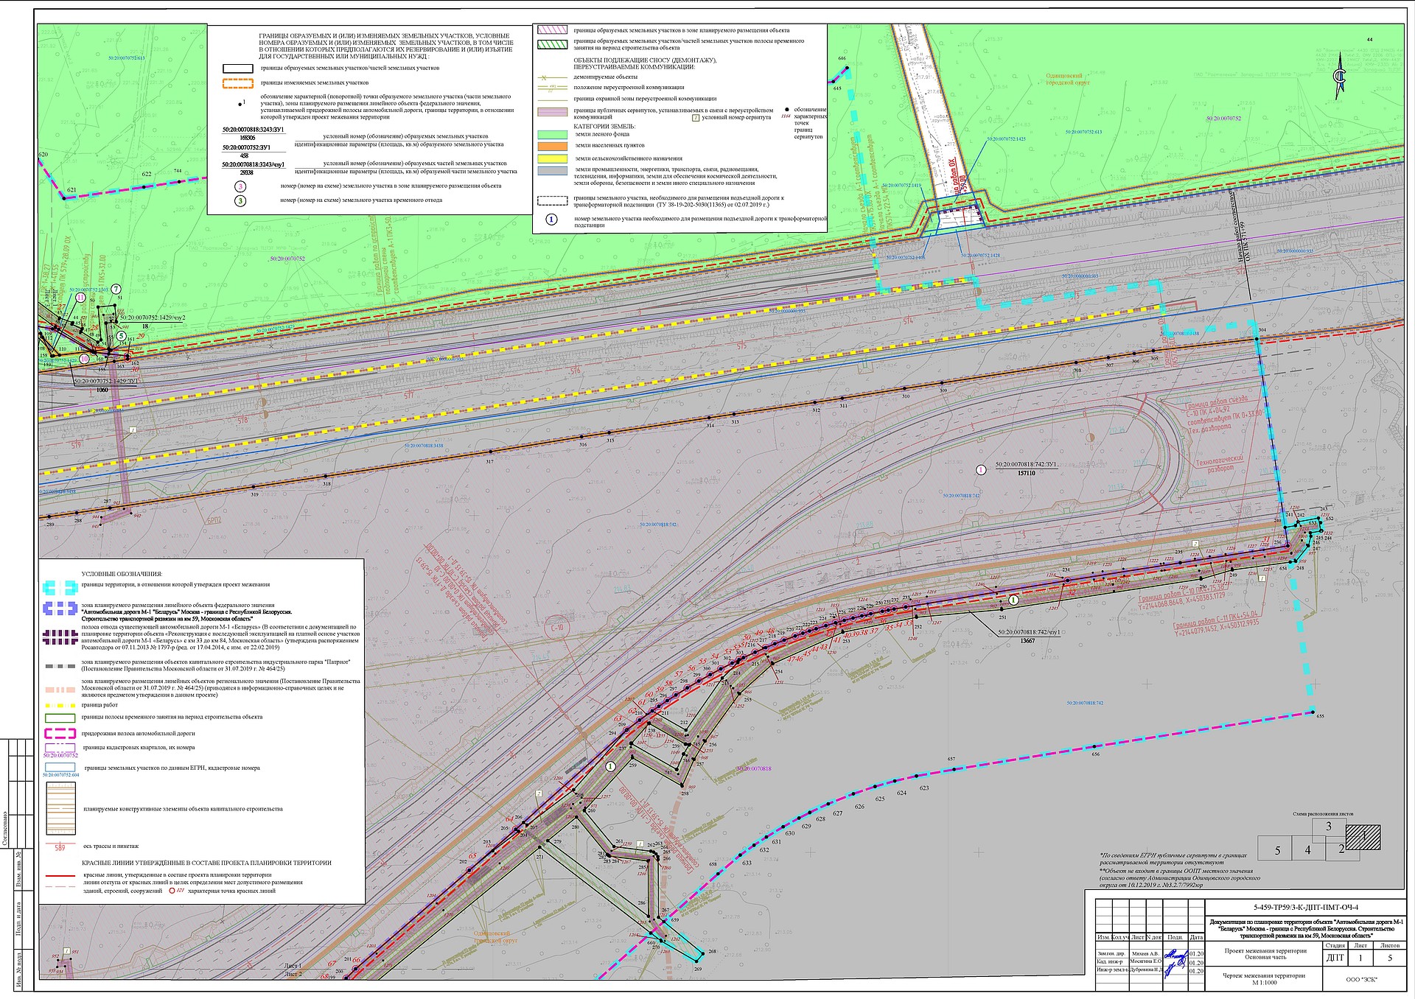This screenshot has width=1415, height=999.
Task: Click the footnote about ООПТ местного значения
Action: [1180, 879]
